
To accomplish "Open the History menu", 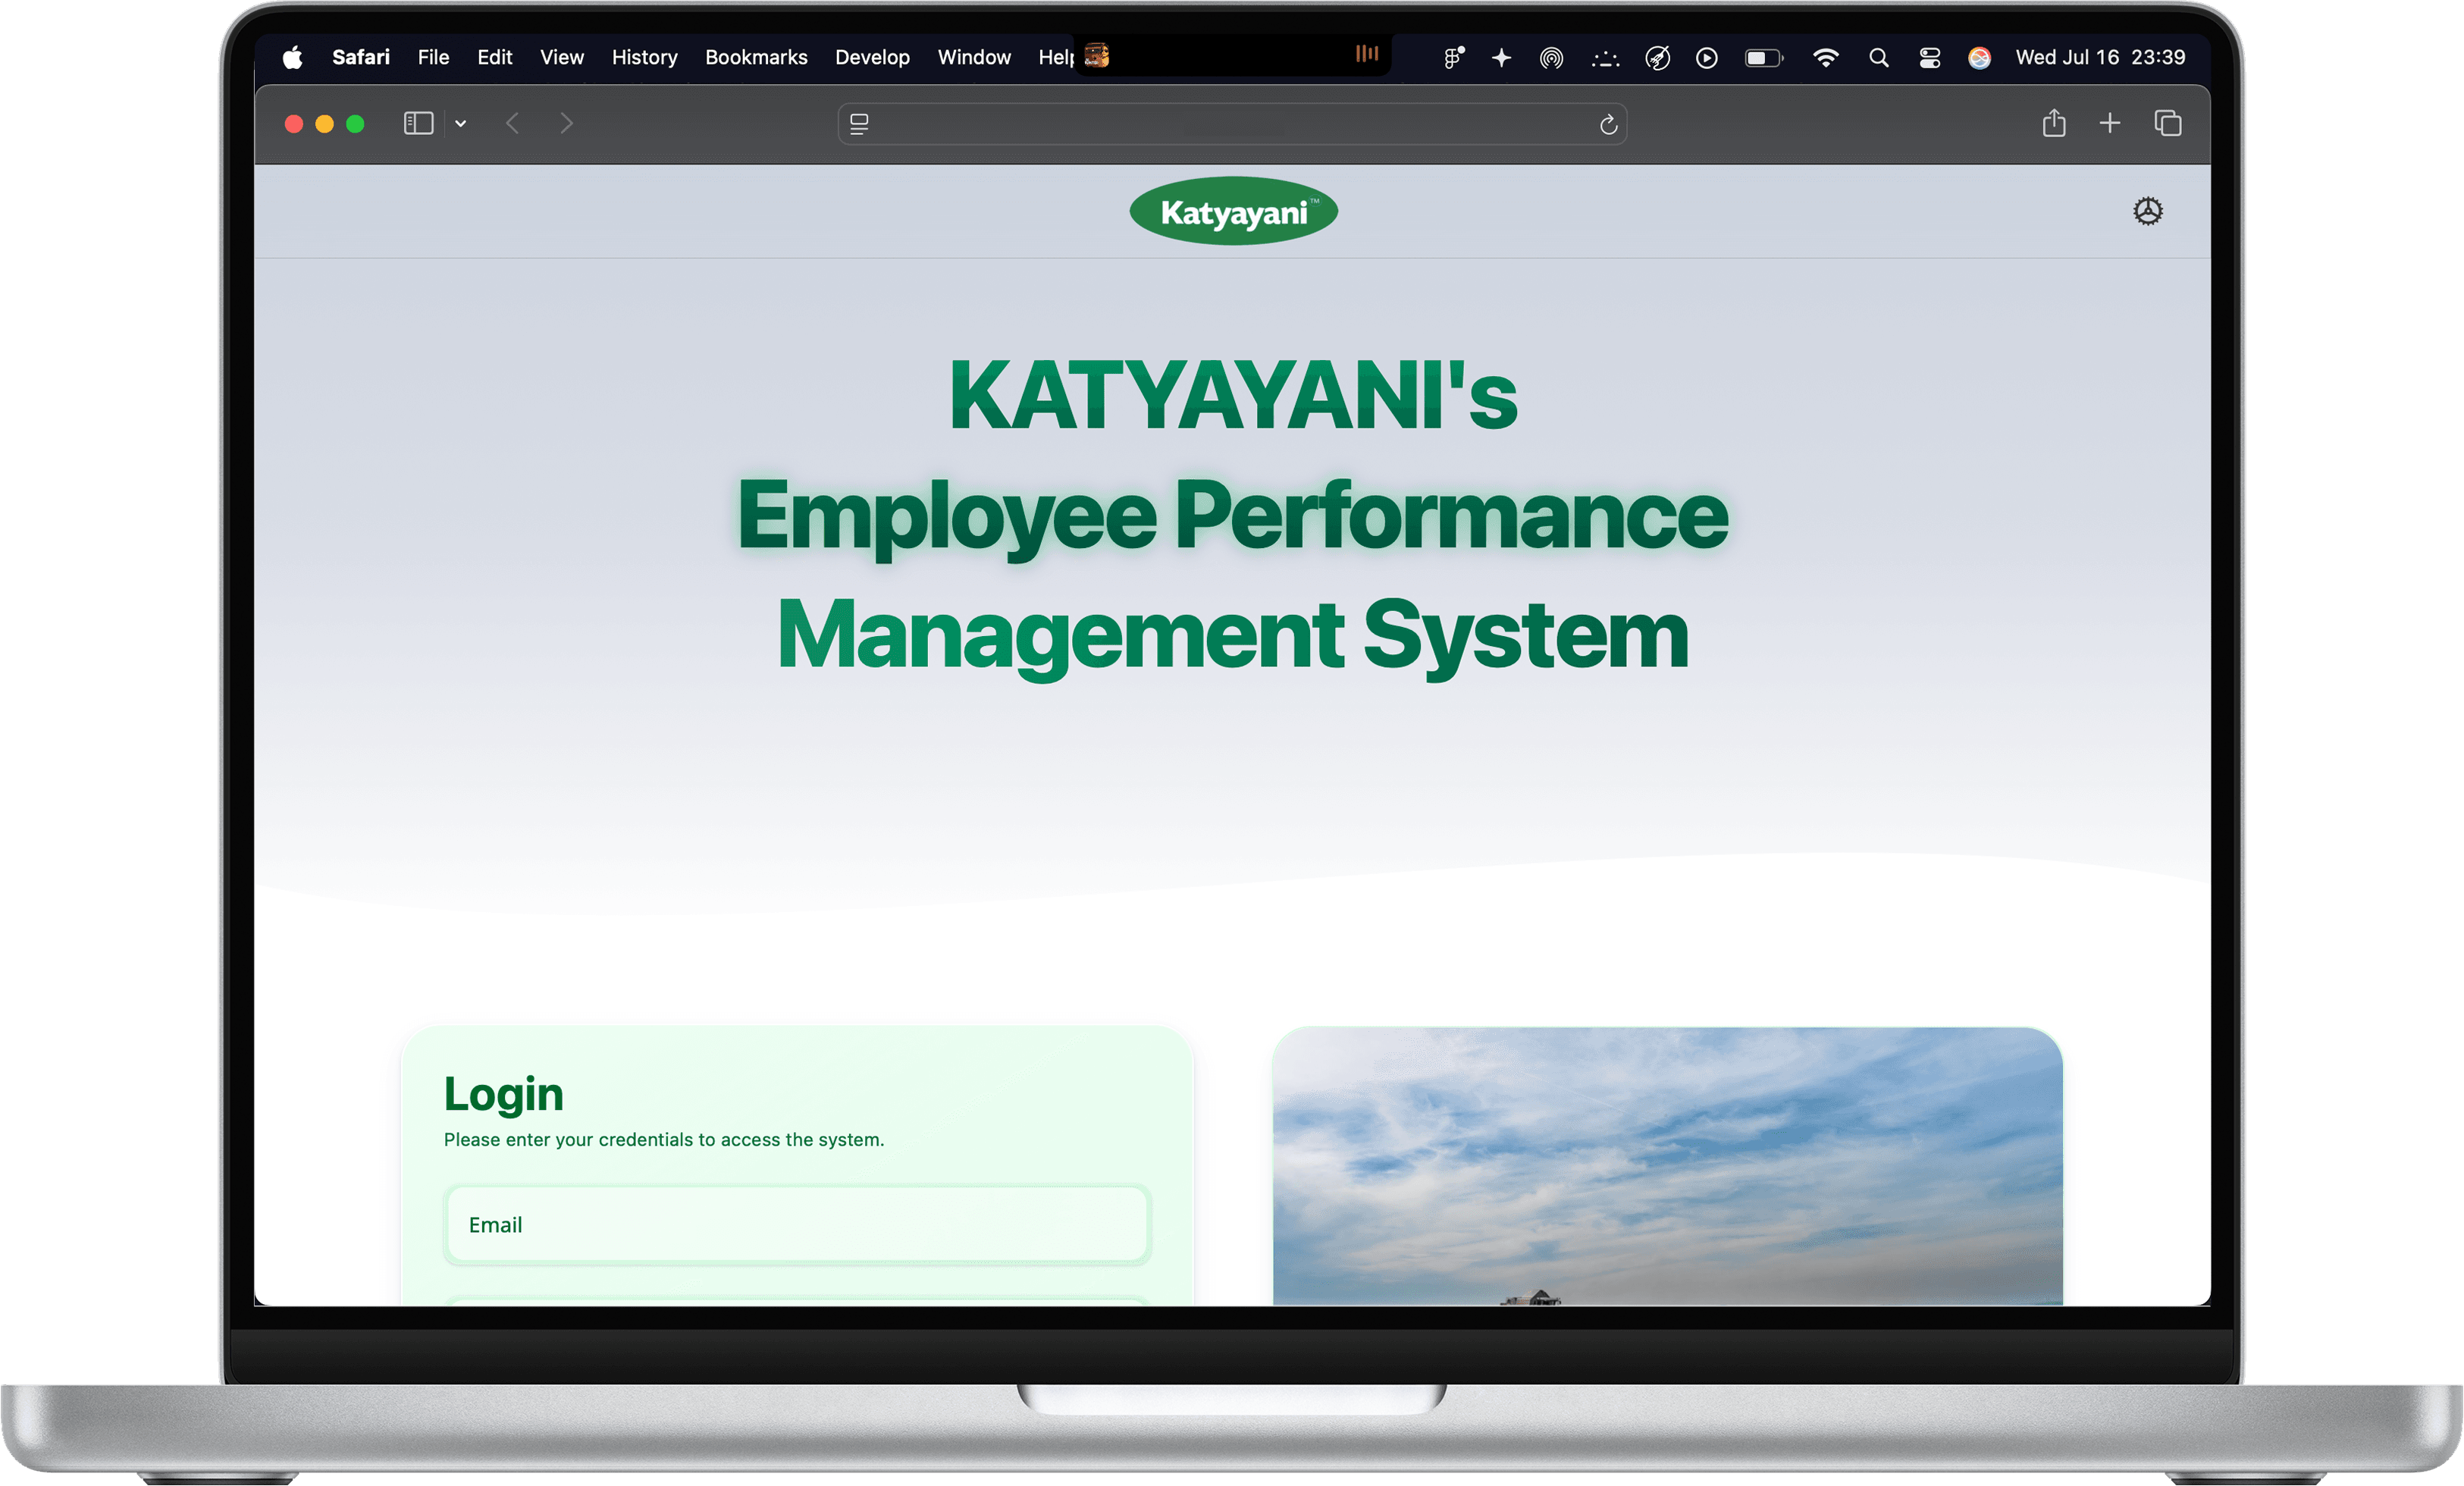I will (644, 57).
